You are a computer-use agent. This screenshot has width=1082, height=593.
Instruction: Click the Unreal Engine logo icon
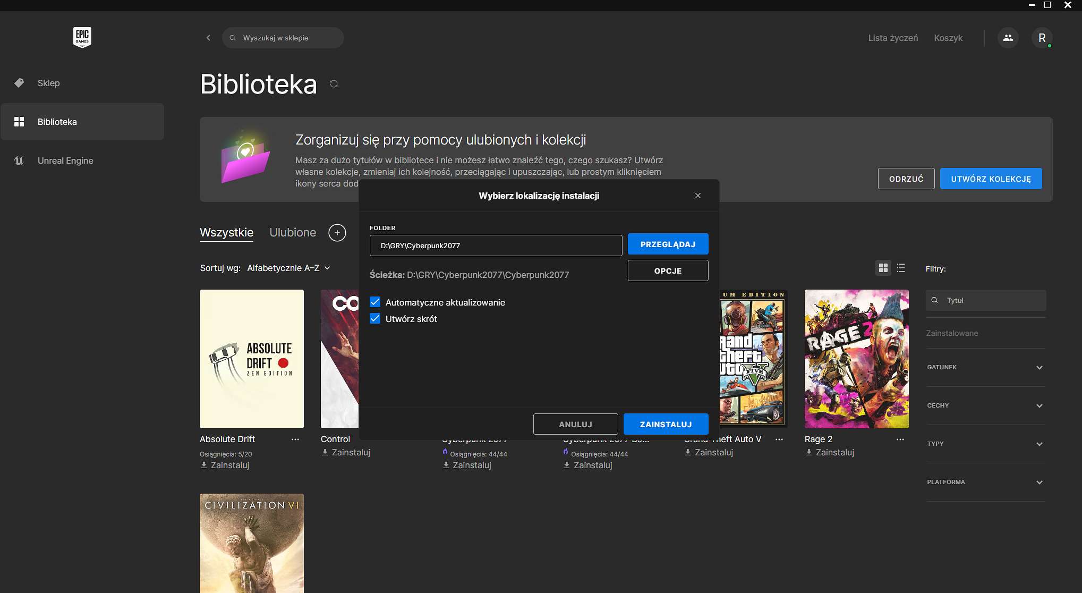click(19, 160)
